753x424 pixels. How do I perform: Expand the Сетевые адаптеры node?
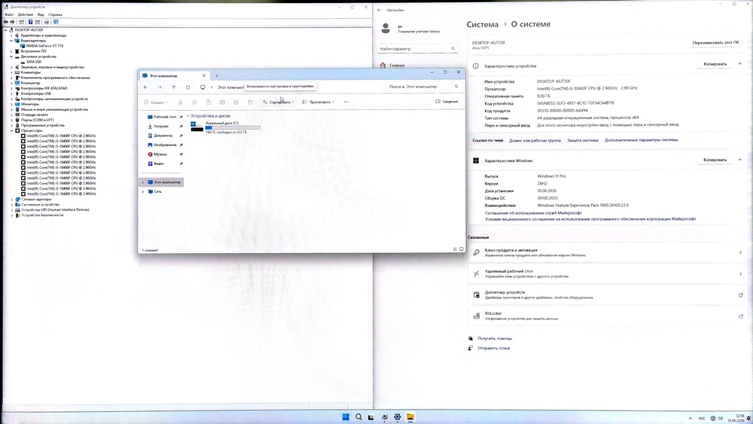point(11,200)
